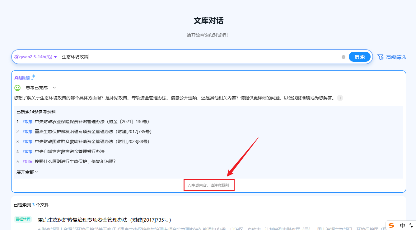
Task: Open reference 中央财政农业保险保费补贴管理办法
Action: (92, 122)
